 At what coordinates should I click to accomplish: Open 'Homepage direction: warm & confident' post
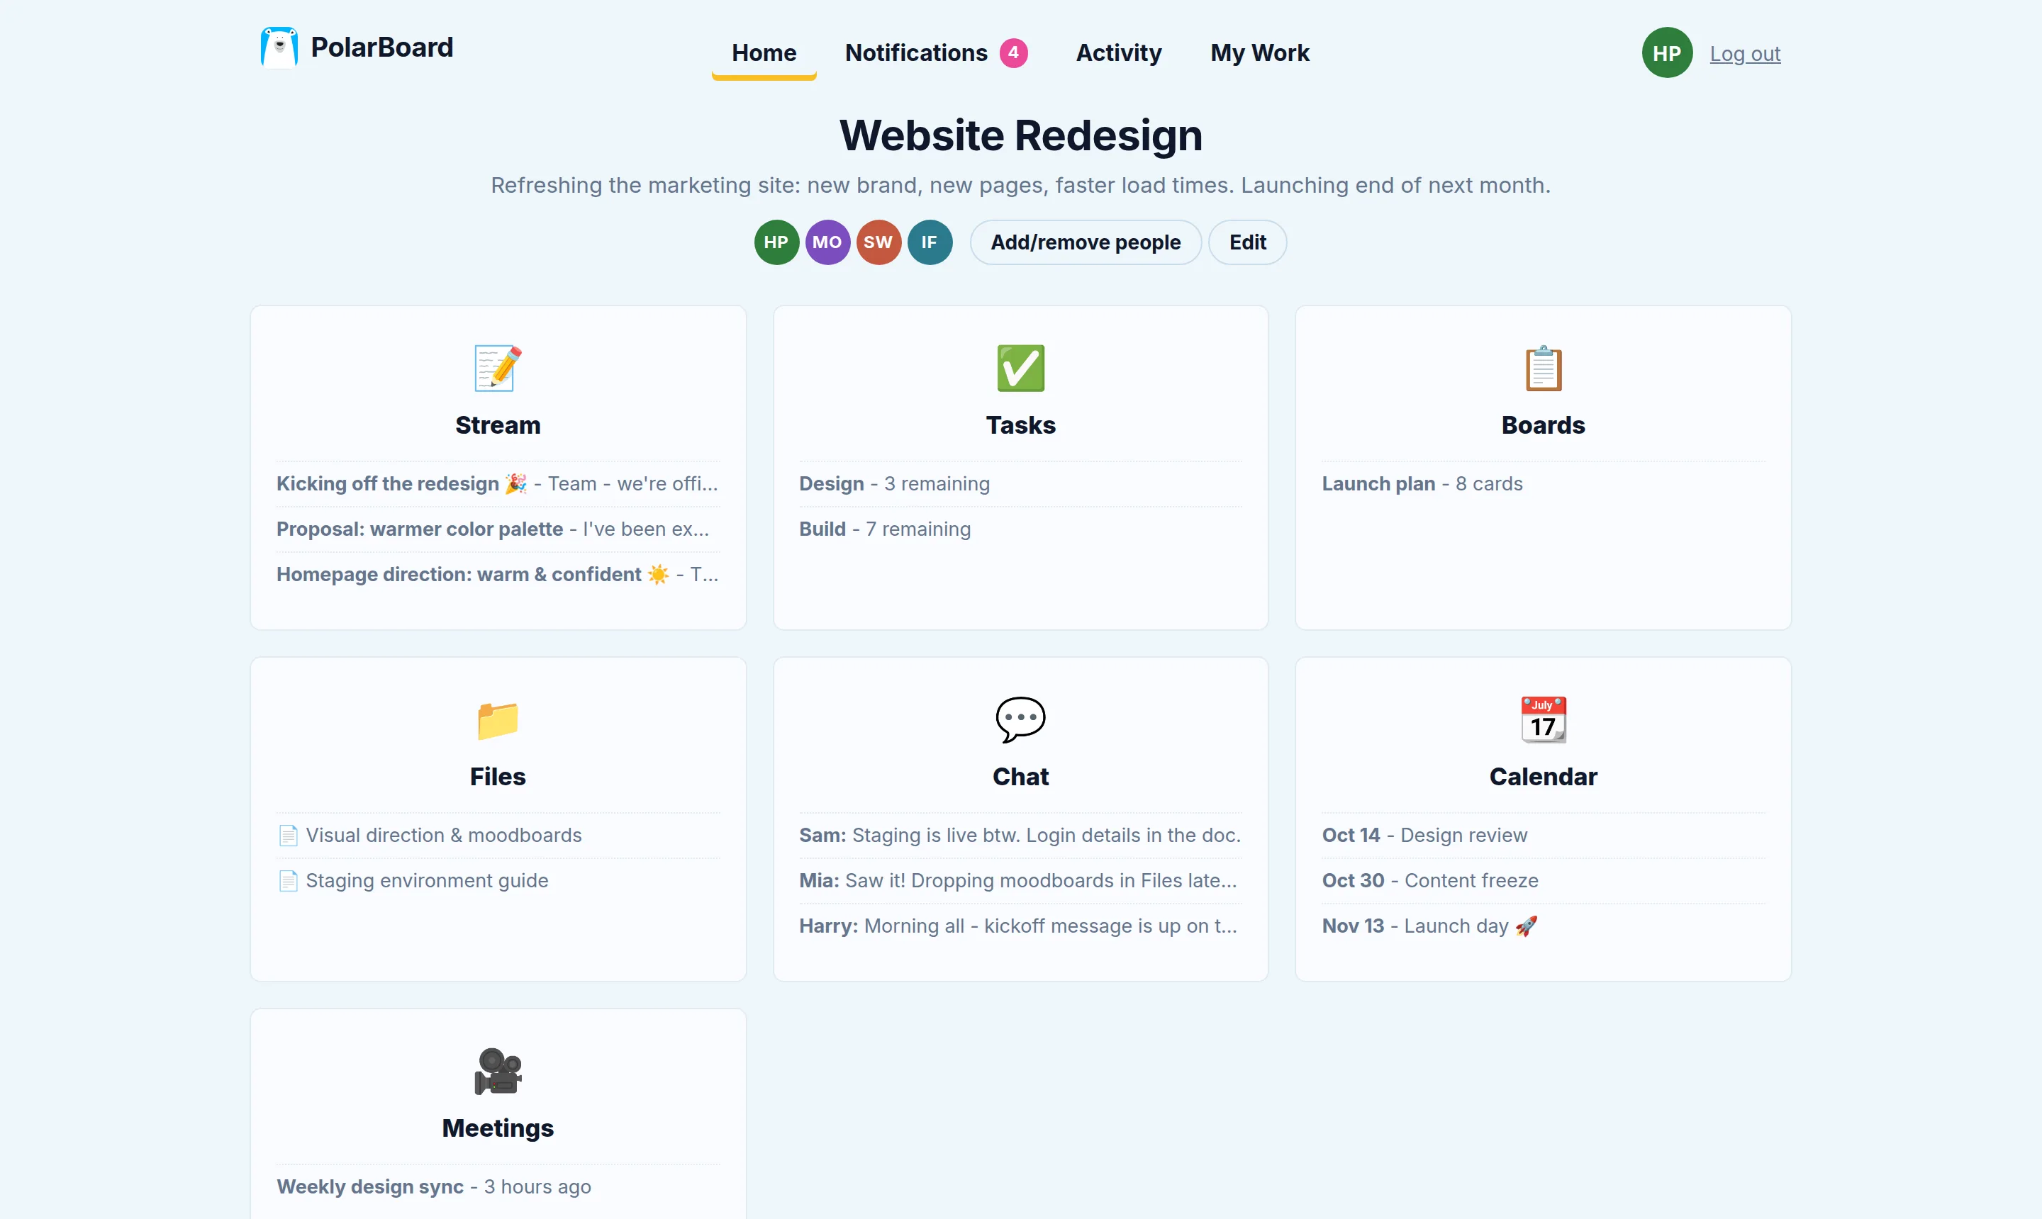(497, 574)
